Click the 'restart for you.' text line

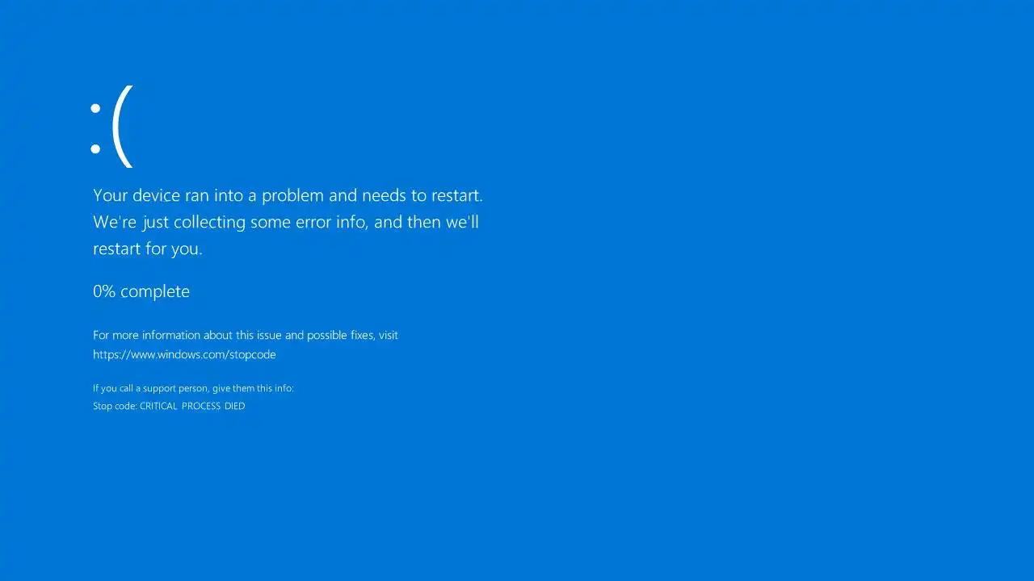pyautogui.click(x=148, y=249)
